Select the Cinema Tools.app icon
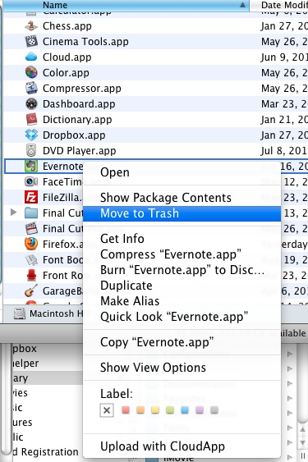 point(31,42)
